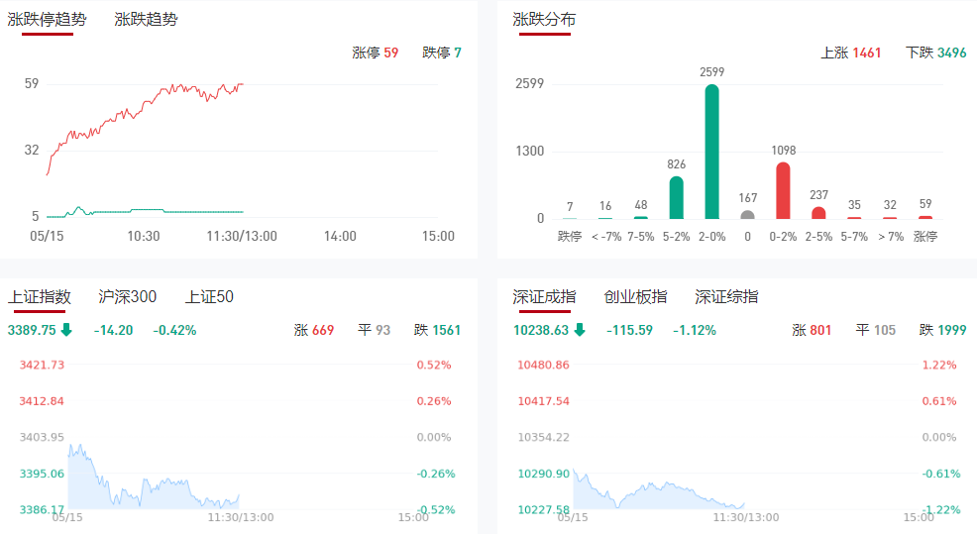Screen dimensions: 977x534
Task: Click the 涨停 59 count label
Action: [x=376, y=53]
